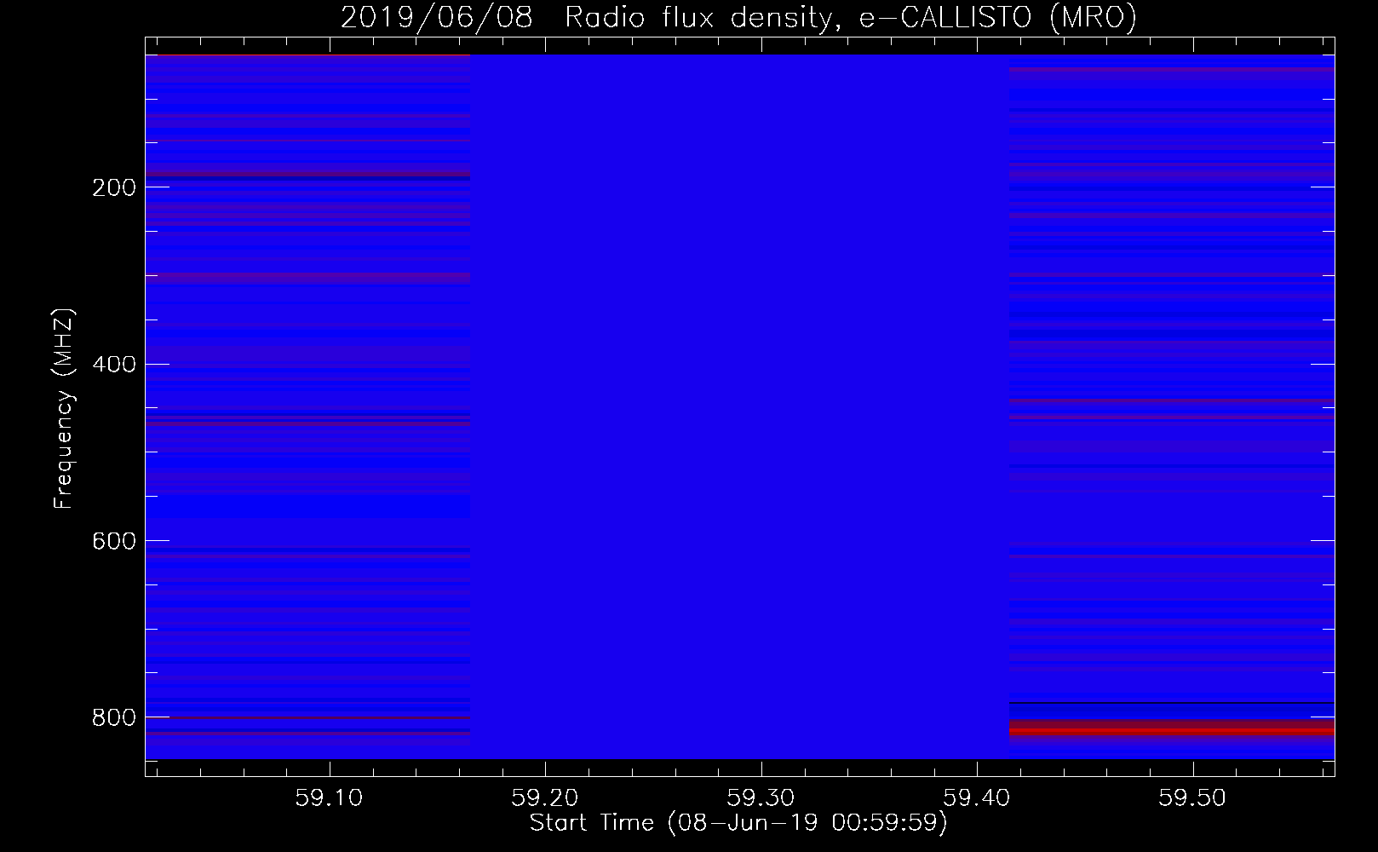1378x852 pixels.
Task: Click the 400 frequency tick label
Action: click(114, 364)
